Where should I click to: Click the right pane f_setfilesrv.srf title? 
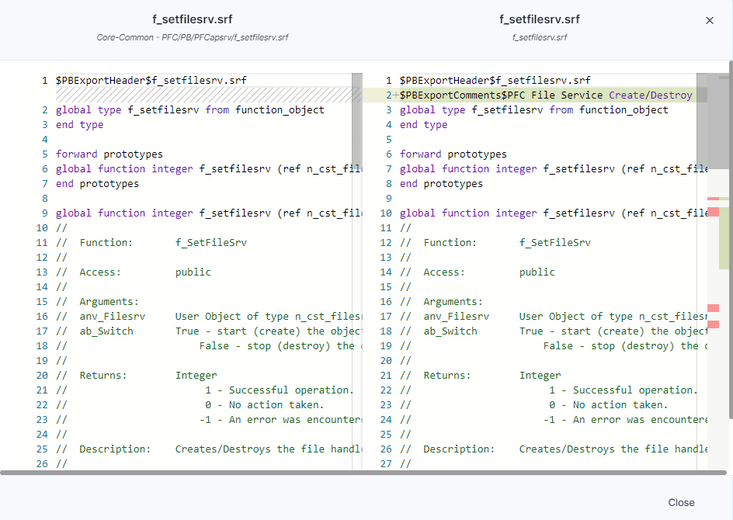[x=539, y=19]
